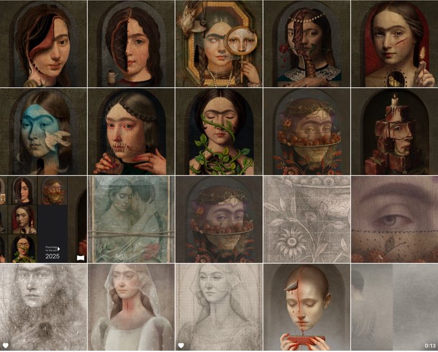Screen dimensions: 438x352
Task: Click white collection icon on 2025 collage thumbnail
Action: [81, 258]
